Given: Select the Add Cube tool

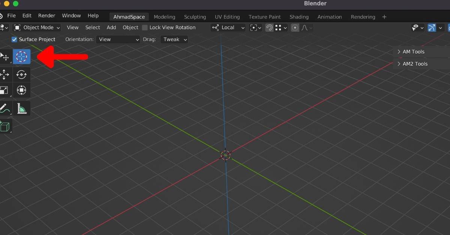Looking at the screenshot, I should coord(5,126).
